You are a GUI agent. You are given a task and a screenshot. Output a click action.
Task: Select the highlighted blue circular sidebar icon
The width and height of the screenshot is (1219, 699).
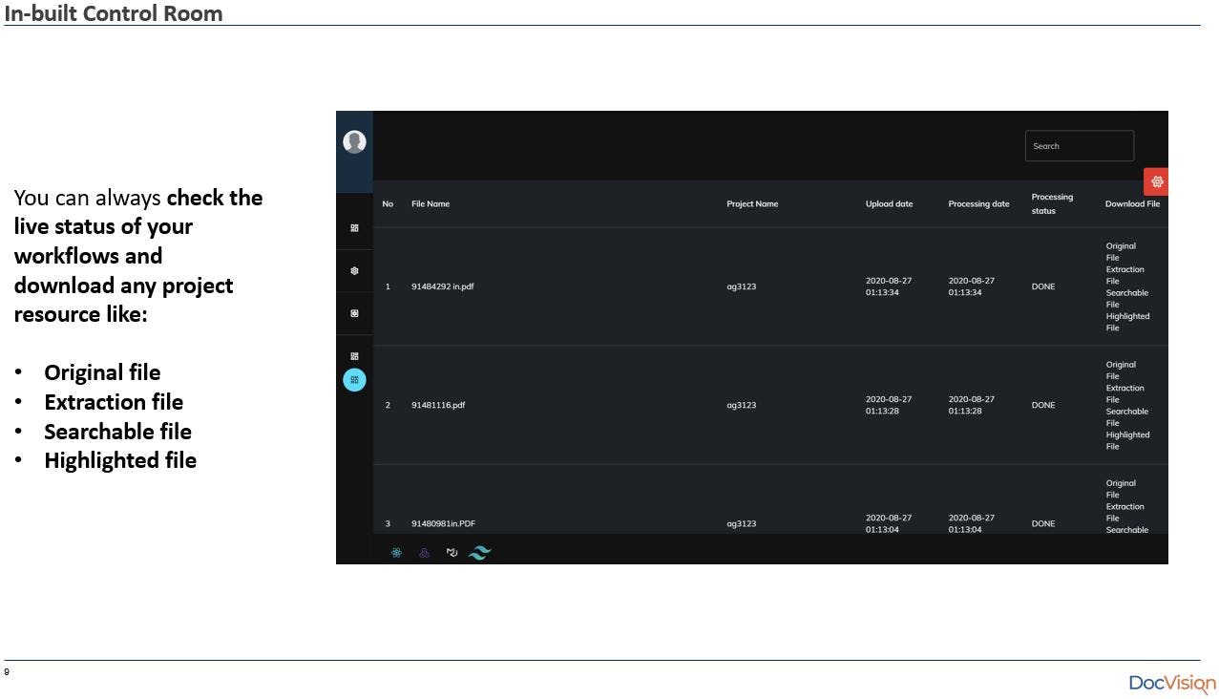[x=354, y=379]
